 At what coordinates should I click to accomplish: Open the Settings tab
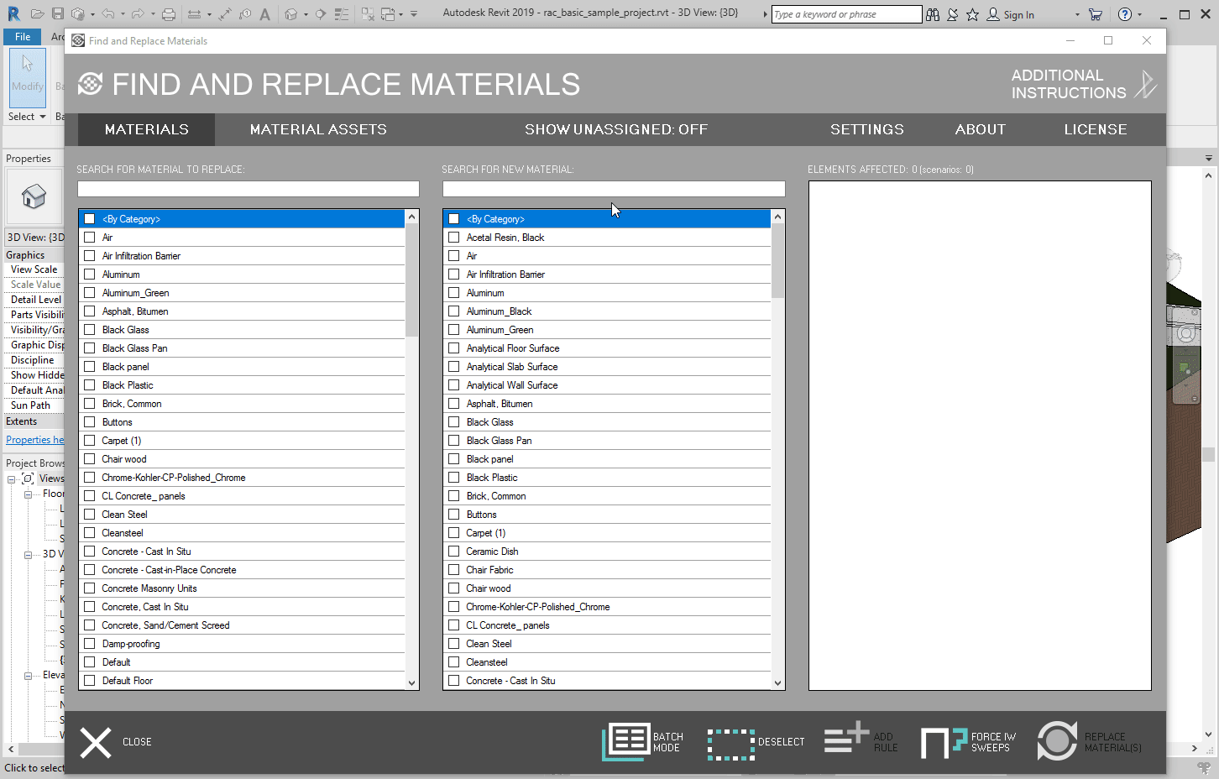click(x=866, y=129)
